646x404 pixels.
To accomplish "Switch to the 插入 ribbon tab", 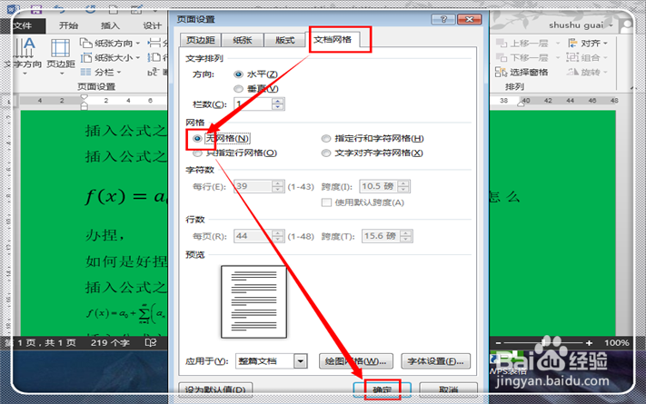I will tap(110, 25).
